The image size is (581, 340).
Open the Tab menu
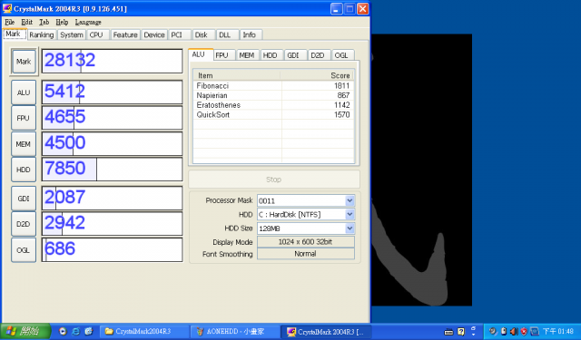click(44, 22)
